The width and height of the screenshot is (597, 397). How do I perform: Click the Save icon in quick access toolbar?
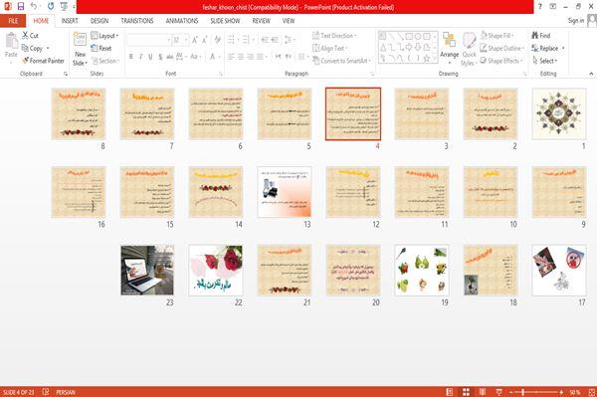(21, 7)
